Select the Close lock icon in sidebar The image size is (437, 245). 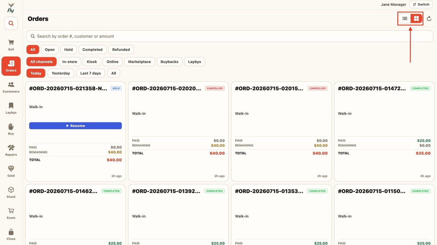[x=11, y=234]
